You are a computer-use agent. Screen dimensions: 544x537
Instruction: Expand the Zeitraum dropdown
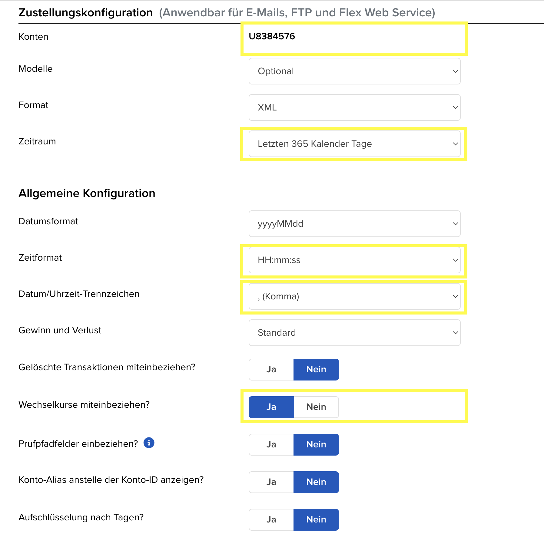tap(354, 144)
